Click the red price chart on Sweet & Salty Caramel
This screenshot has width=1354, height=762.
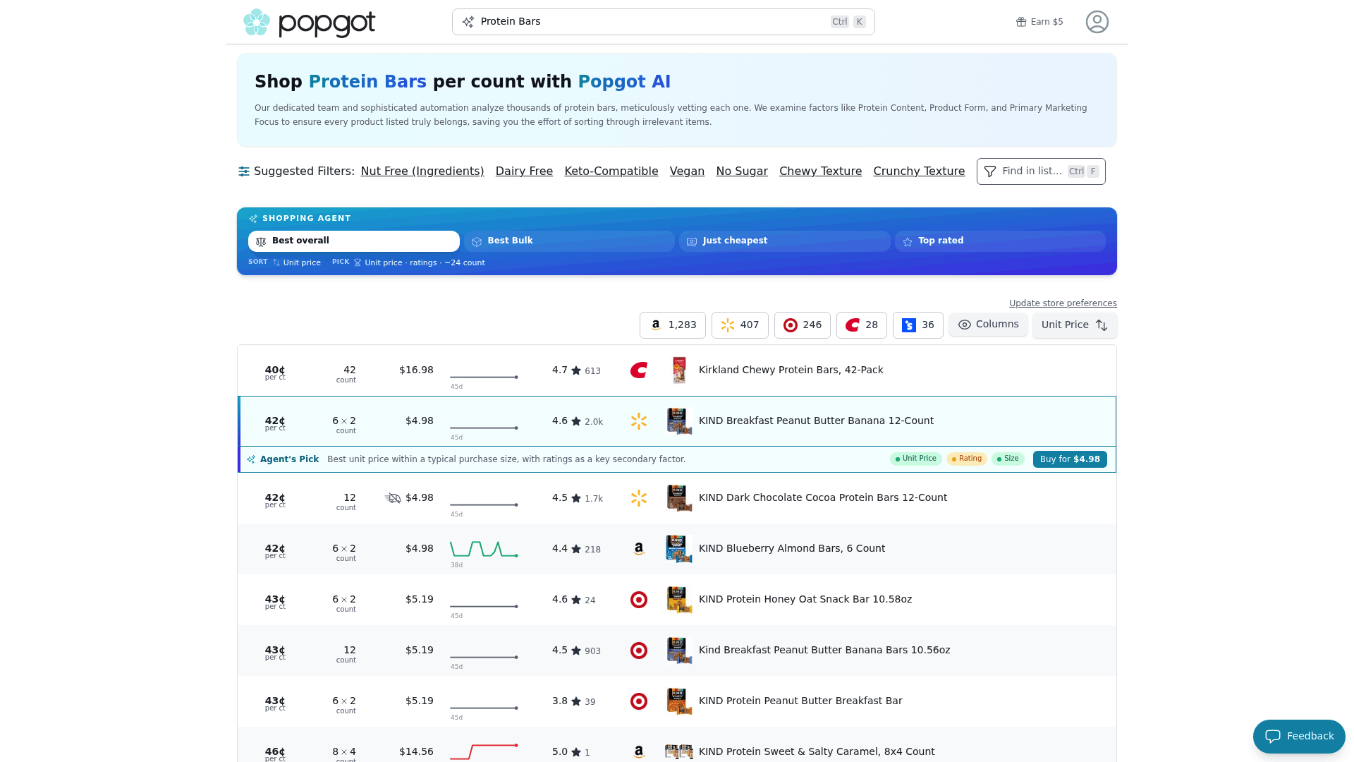click(x=484, y=752)
